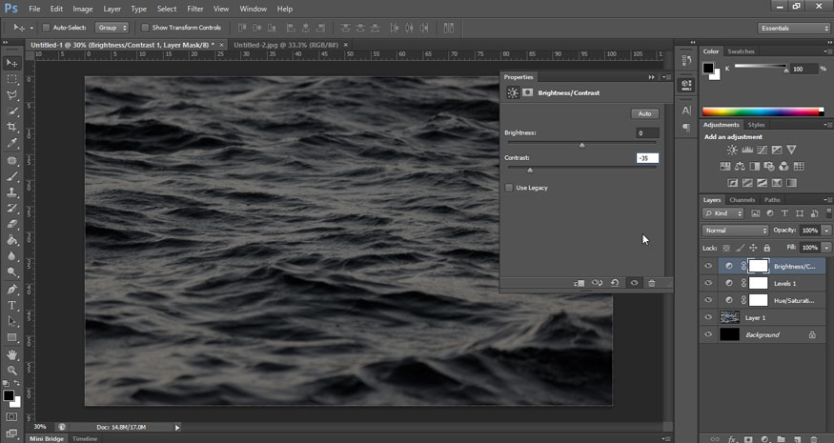
Task: Clip adjustment to layer in Properties
Action: point(580,283)
